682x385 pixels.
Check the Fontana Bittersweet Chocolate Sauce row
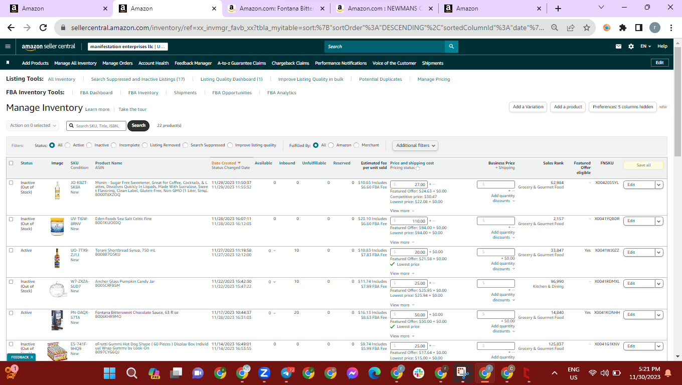click(11, 312)
